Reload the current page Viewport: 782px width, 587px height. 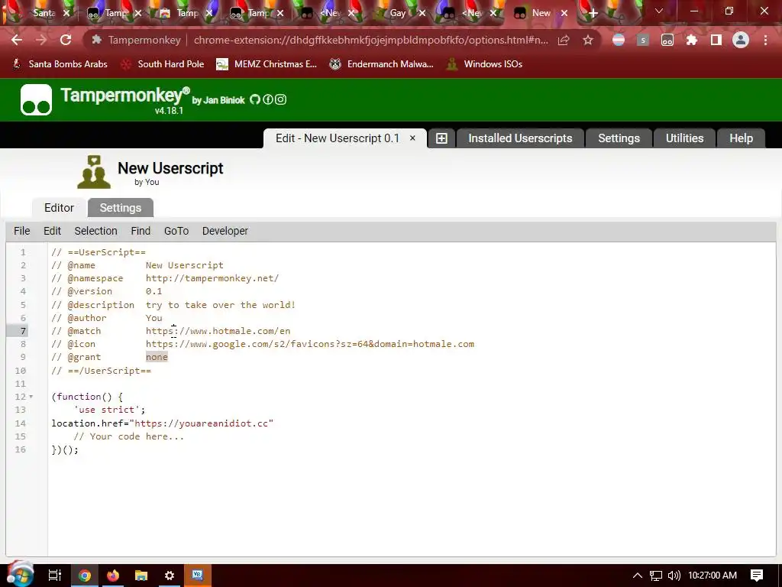click(x=66, y=40)
